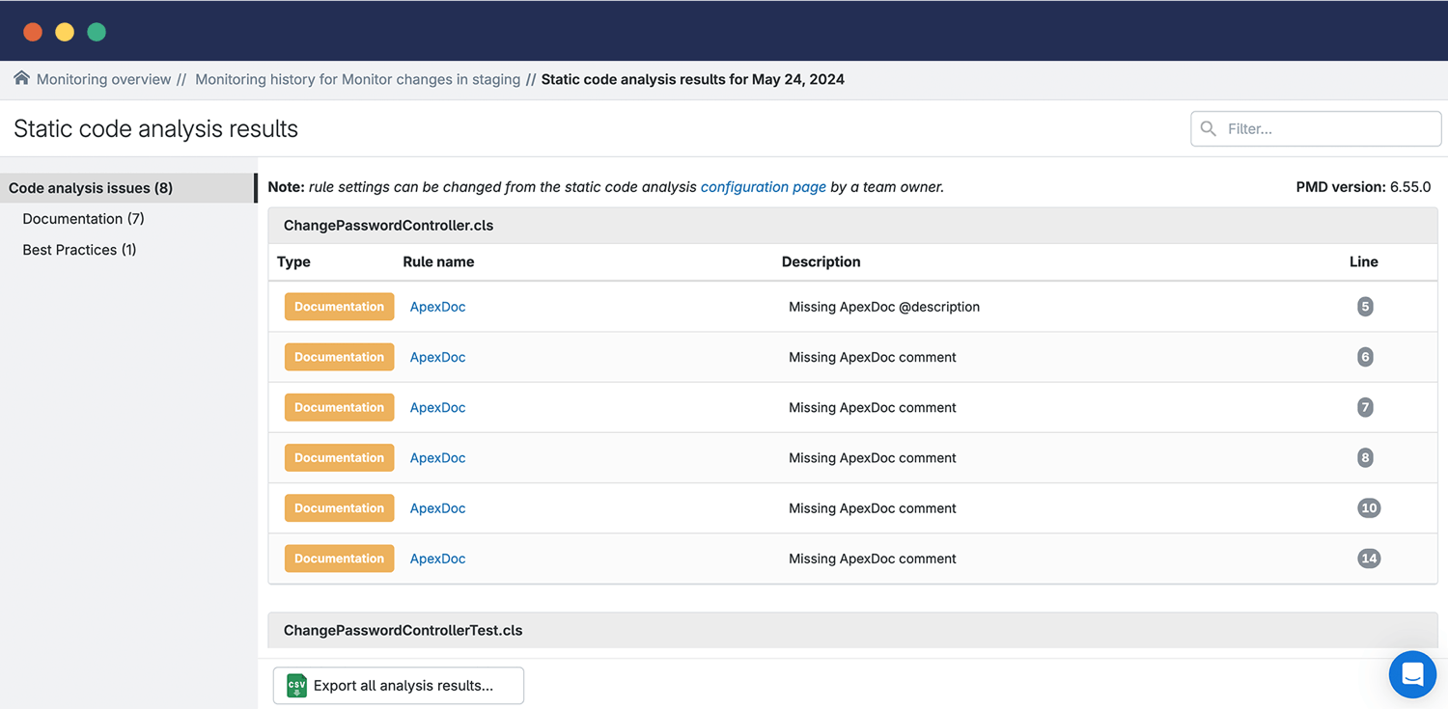
Task: Open the chat support bubble icon
Action: [1412, 674]
